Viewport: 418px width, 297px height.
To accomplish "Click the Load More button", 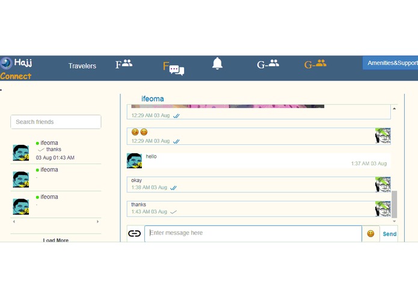I will (x=56, y=240).
